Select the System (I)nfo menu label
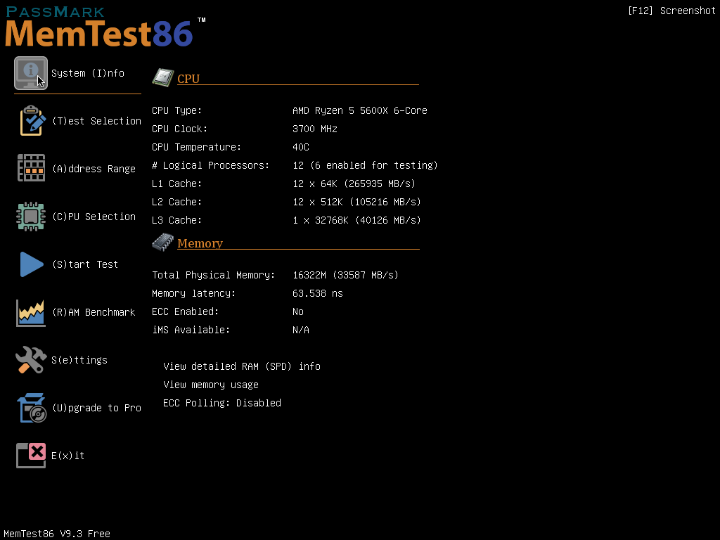The width and height of the screenshot is (720, 540). coord(88,73)
